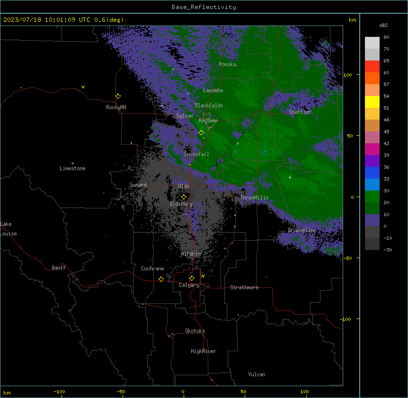
Task: Click the yellow diamond marker below Cochrane
Action: 161,279
